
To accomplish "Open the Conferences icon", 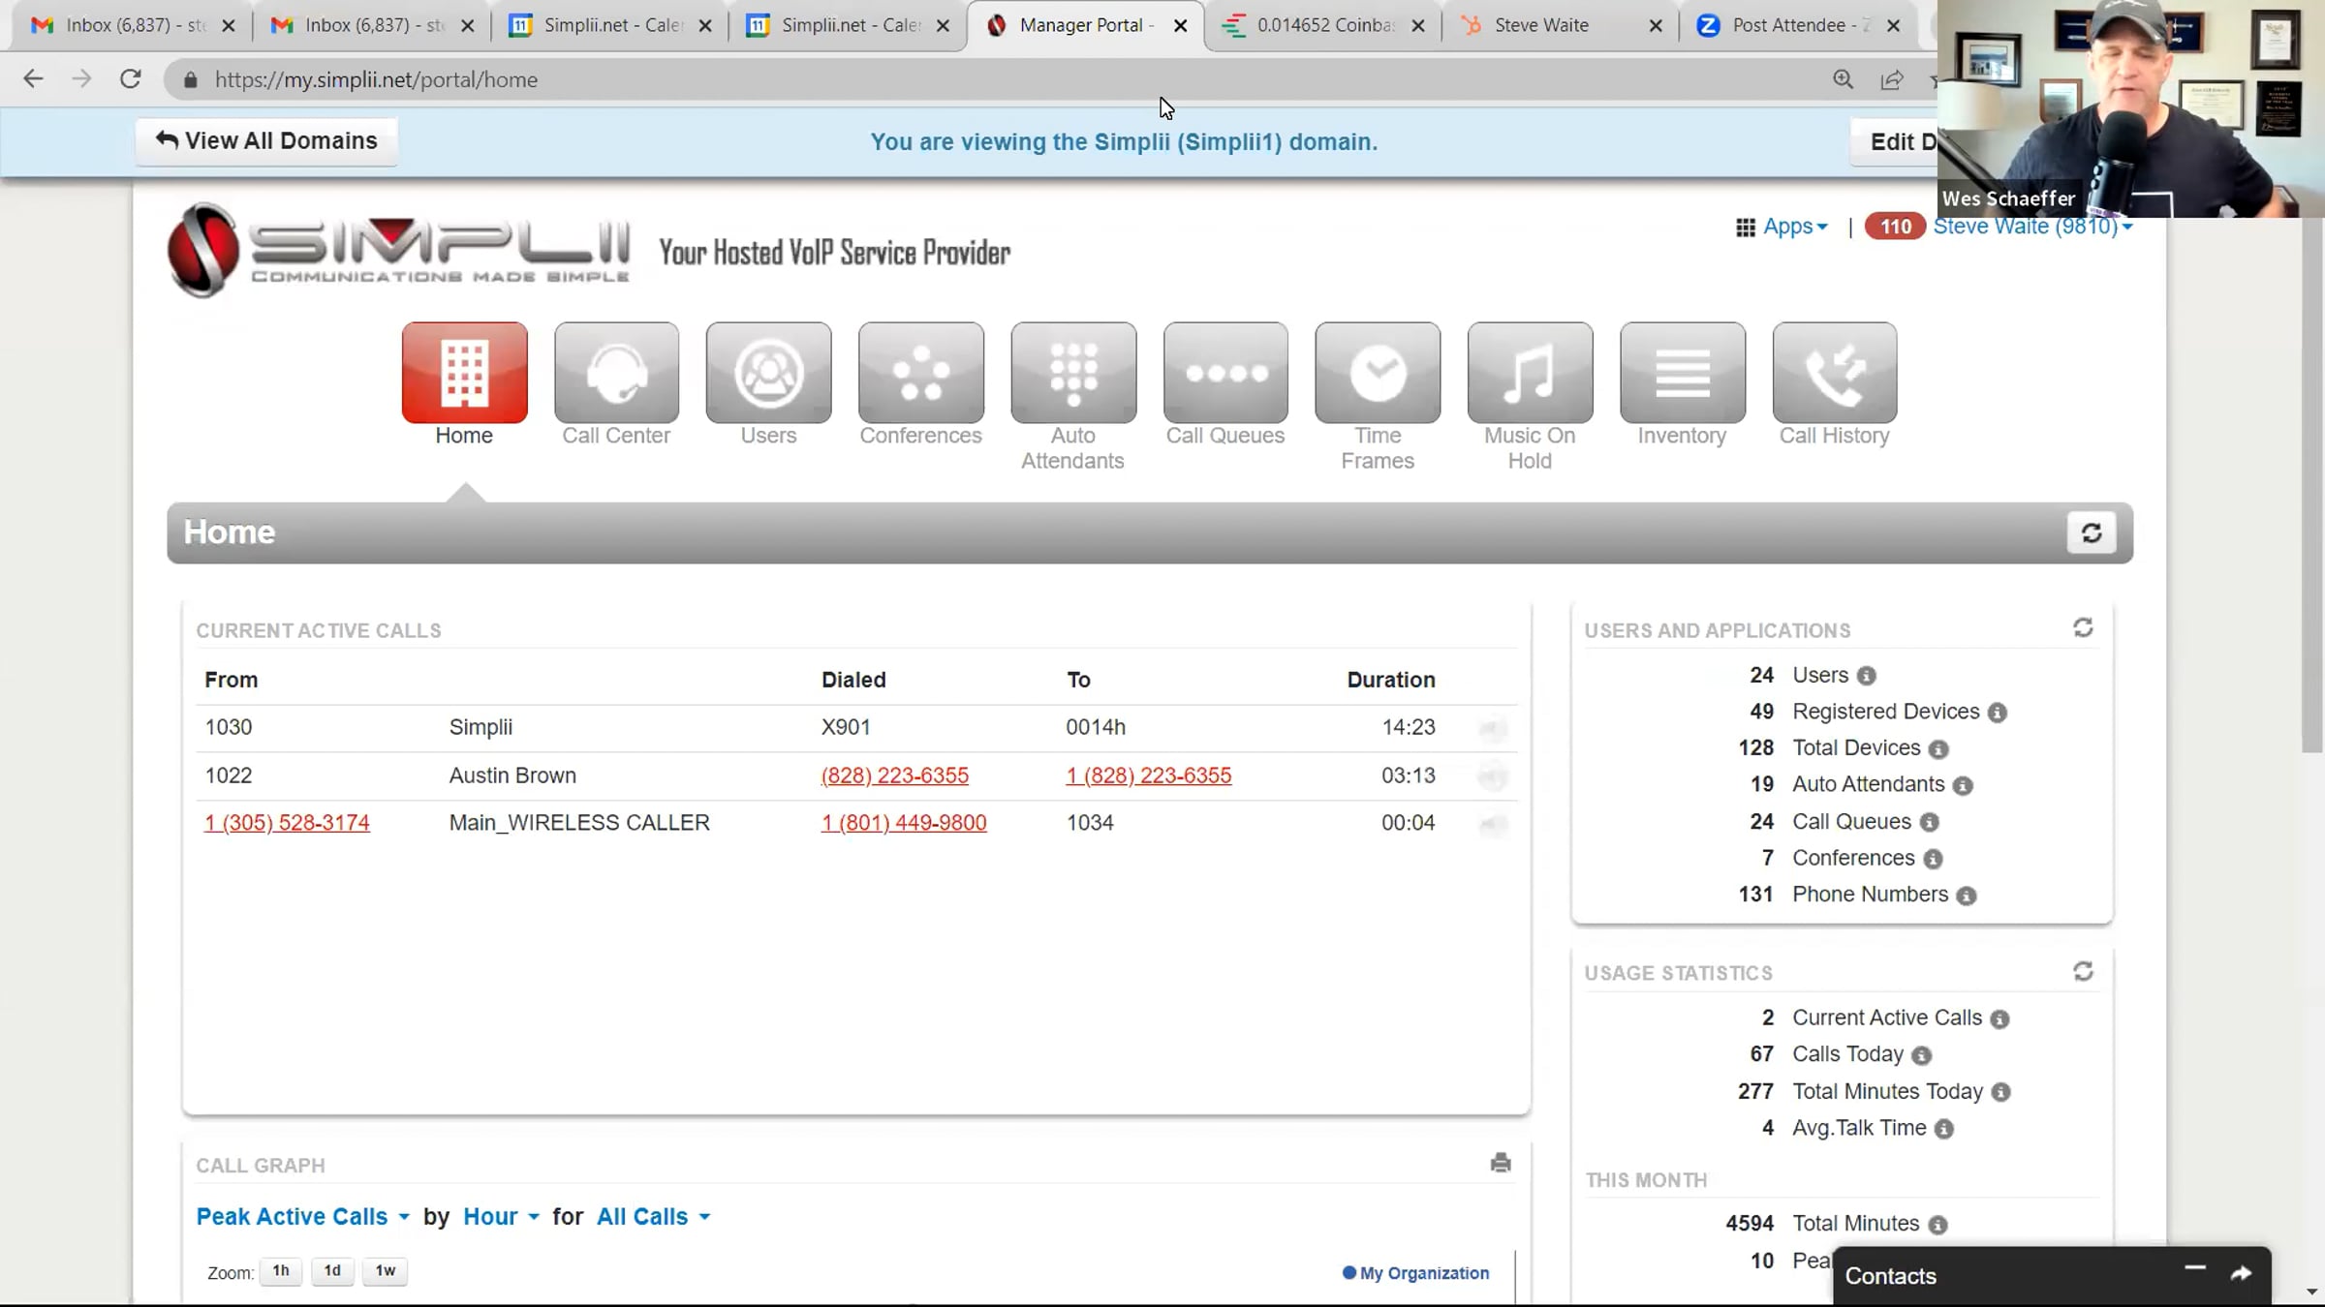I will pos(920,374).
